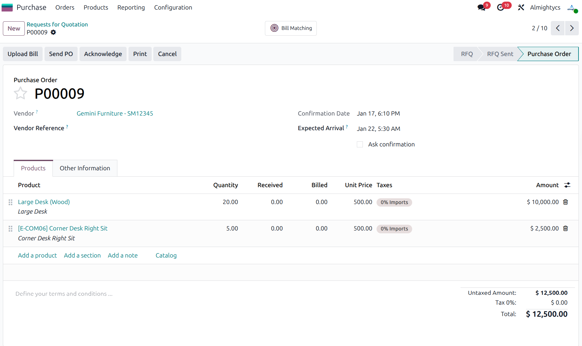Click the $ 10,000.00 amount cell

pyautogui.click(x=543, y=202)
